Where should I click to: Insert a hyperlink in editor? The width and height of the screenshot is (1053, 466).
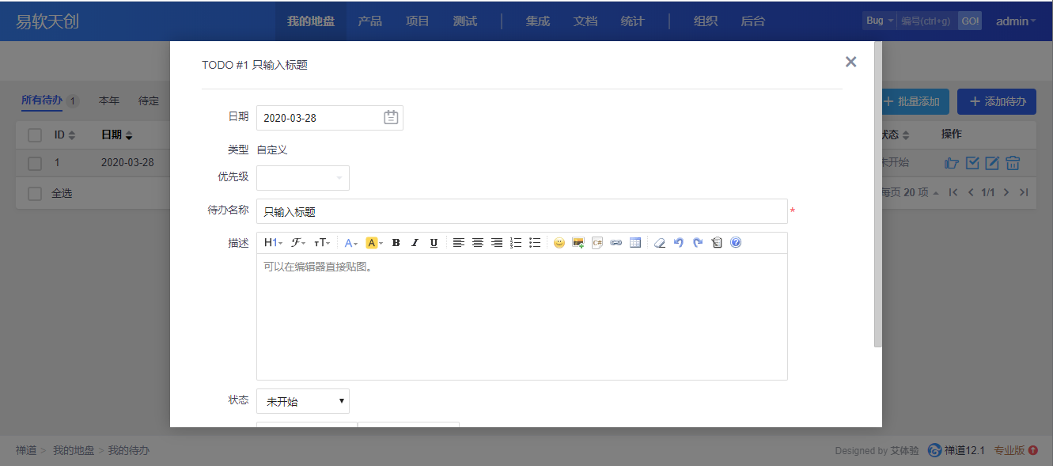(x=616, y=243)
